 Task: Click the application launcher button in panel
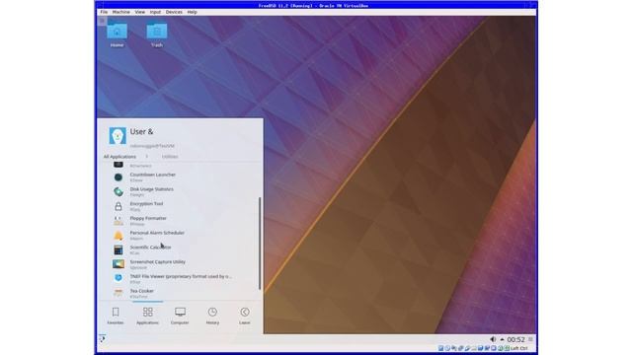pos(103,339)
